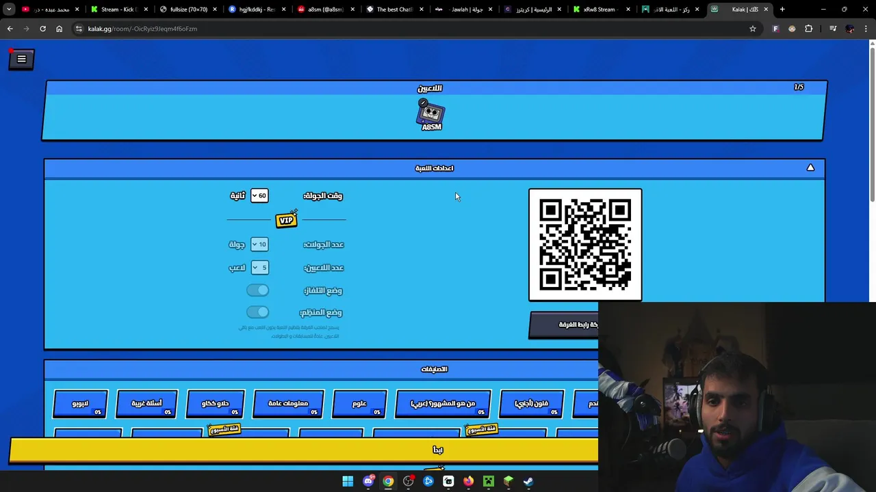Close the Kalak | كلك tab

(766, 10)
